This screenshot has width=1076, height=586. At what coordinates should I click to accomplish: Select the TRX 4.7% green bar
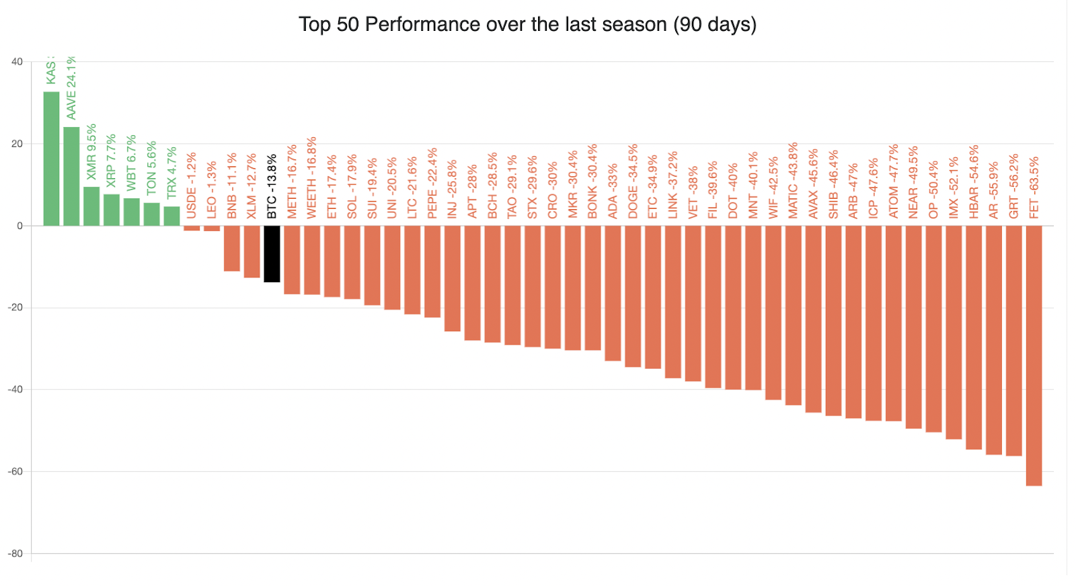pos(171,216)
